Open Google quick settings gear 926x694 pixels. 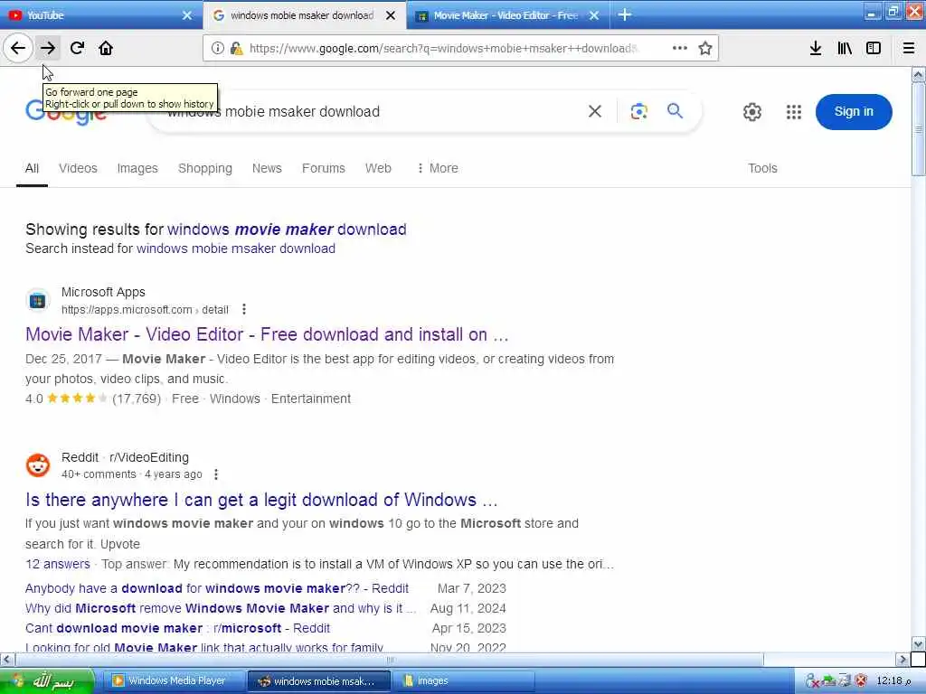[751, 111]
